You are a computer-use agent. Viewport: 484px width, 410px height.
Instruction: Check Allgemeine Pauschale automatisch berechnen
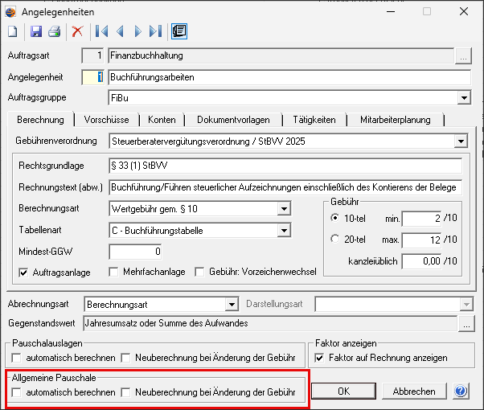[16, 392]
